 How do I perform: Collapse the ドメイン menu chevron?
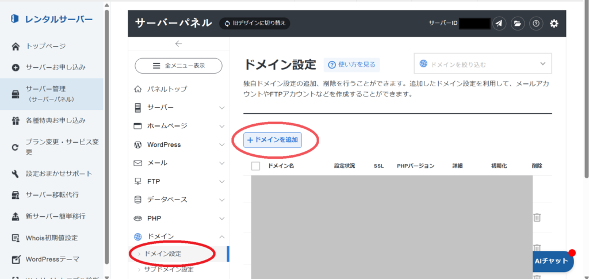pyautogui.click(x=221, y=236)
